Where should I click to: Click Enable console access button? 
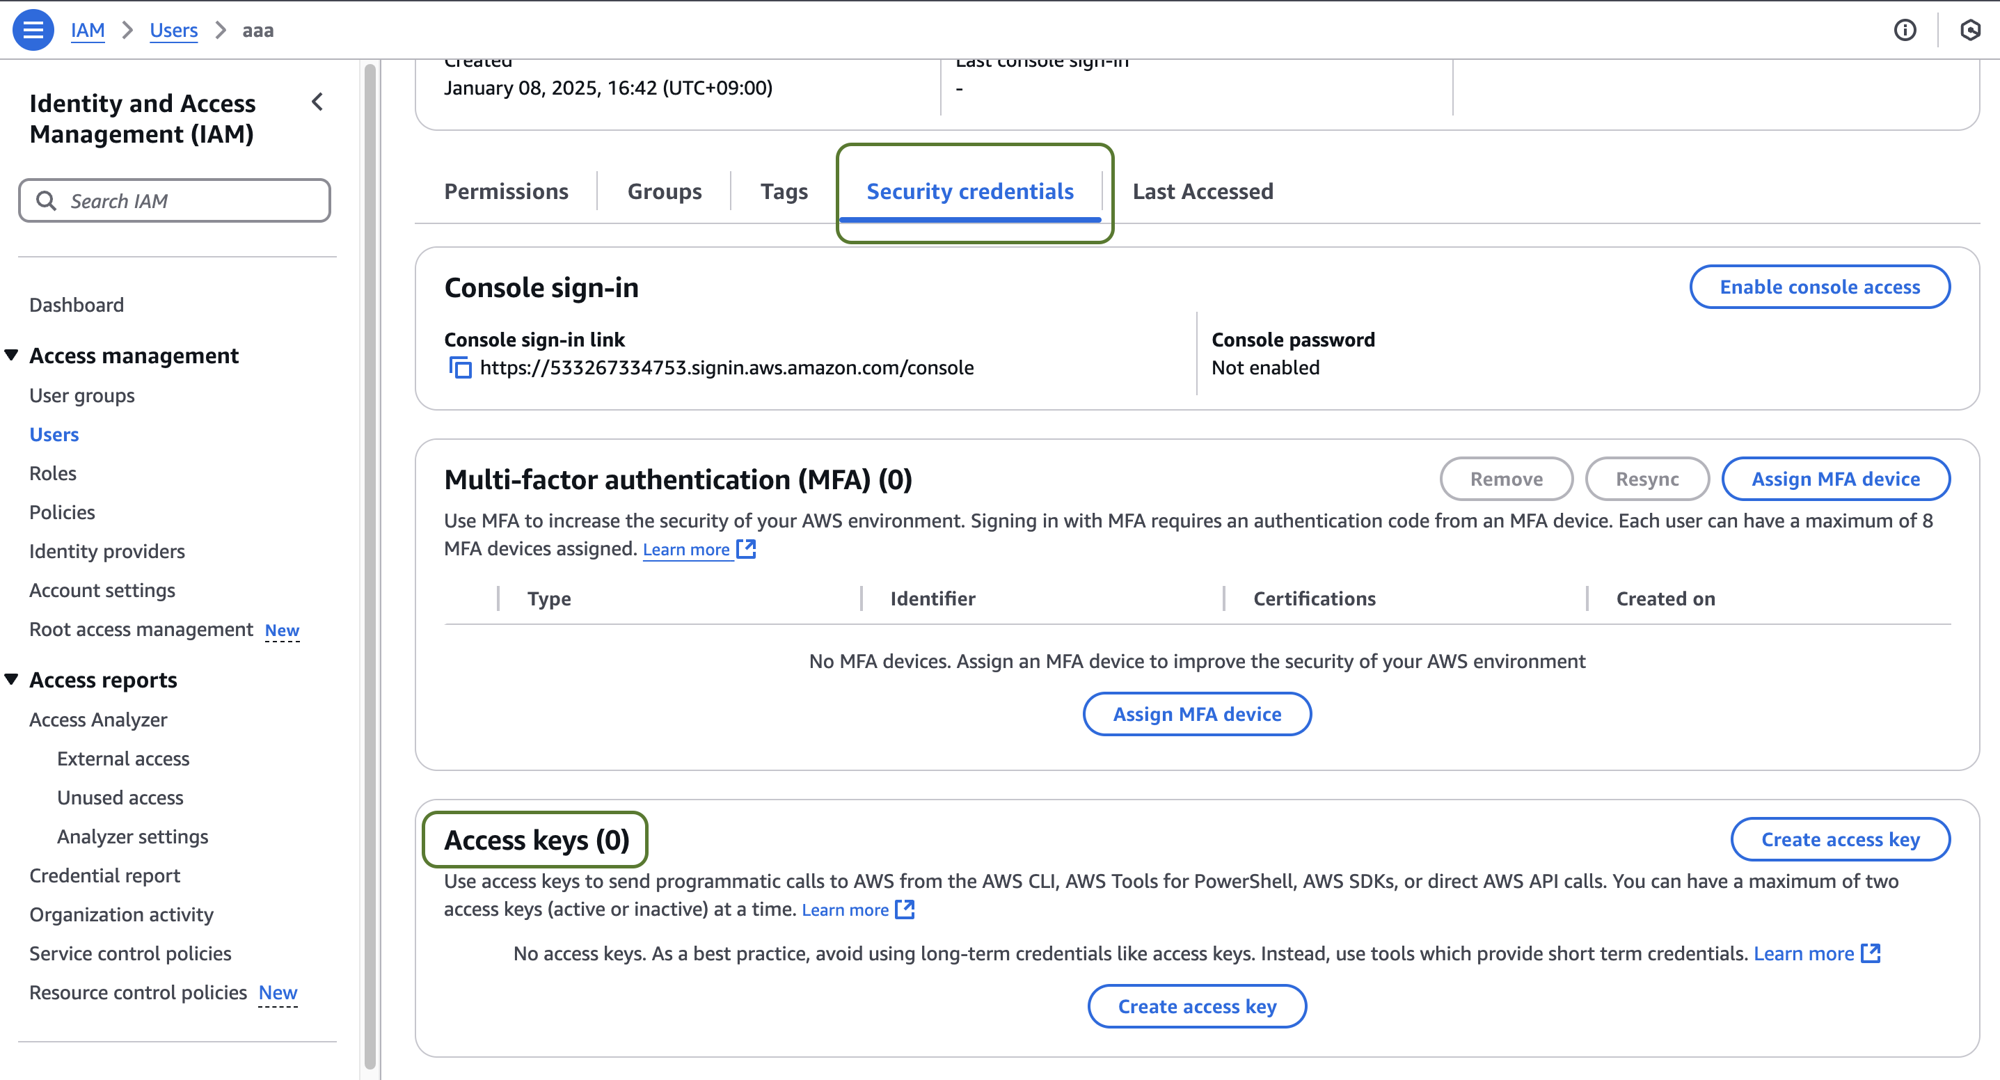[1819, 287]
